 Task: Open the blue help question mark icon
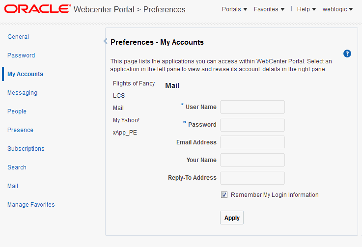pos(347,54)
